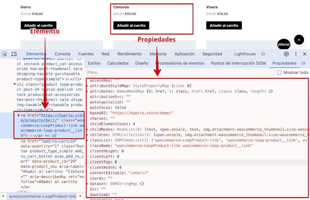
Task: Open the Gorro product title
Action: point(26,7)
